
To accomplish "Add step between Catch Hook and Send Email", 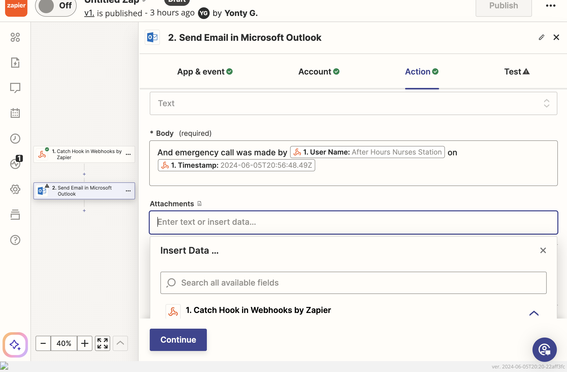I will point(84,174).
